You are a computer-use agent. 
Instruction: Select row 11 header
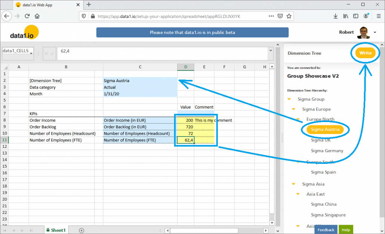pyautogui.click(x=4, y=140)
